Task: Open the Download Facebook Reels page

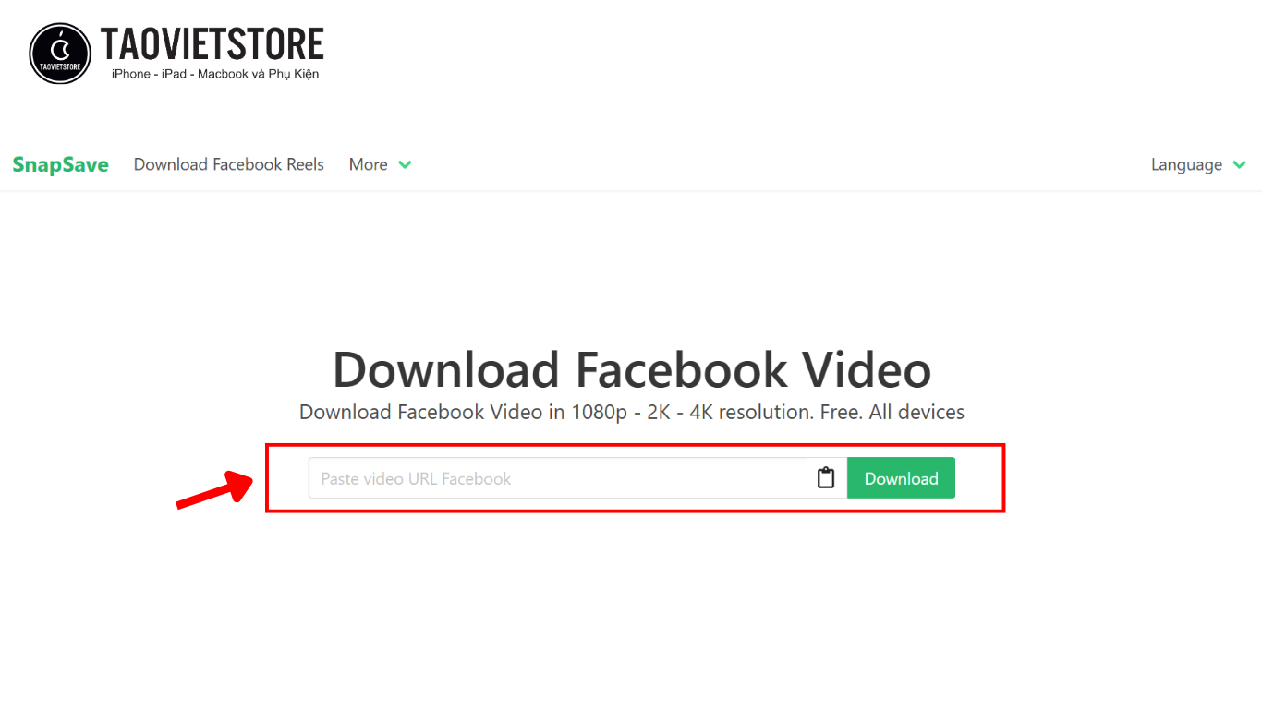Action: pyautogui.click(x=229, y=164)
